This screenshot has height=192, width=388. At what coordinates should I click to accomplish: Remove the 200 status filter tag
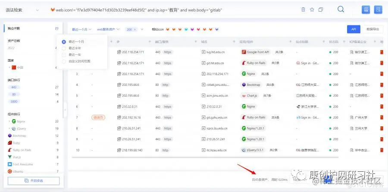pos(135,29)
